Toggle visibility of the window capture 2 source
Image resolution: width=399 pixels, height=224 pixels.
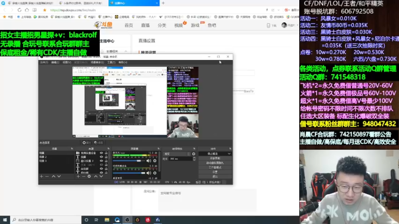pyautogui.click(x=101, y=161)
